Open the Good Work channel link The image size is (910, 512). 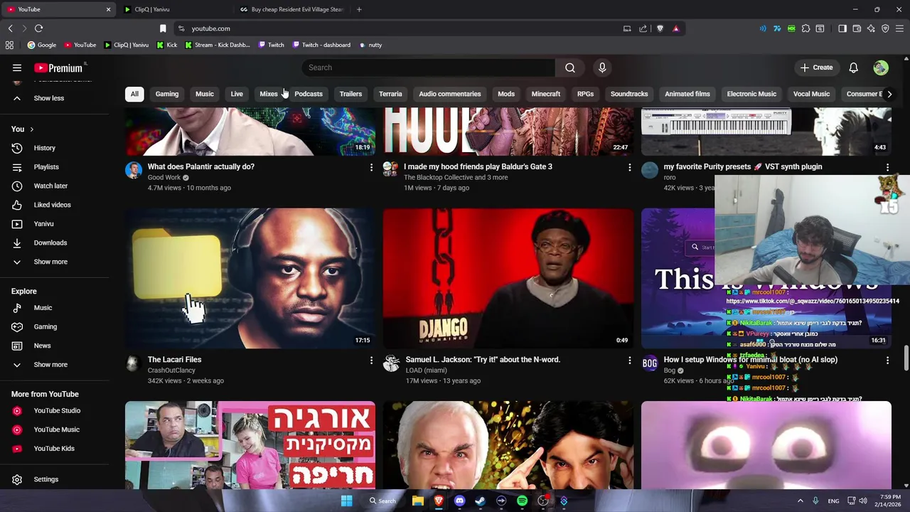coord(164,178)
